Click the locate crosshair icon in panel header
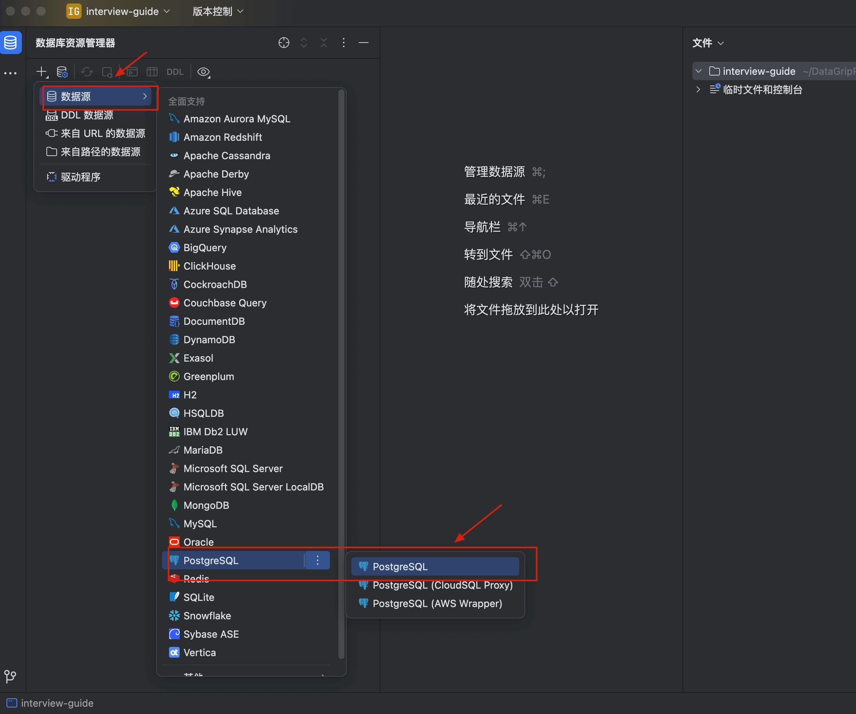The height and width of the screenshot is (714, 856). [284, 43]
